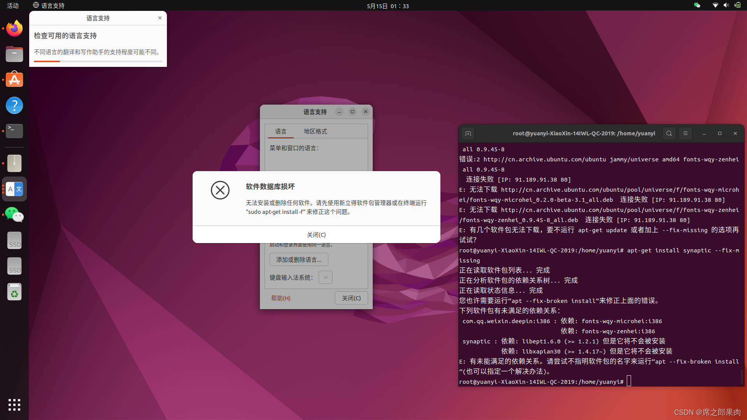Open WeChat from the dock
Screen dimensions: 747x420
[14, 214]
